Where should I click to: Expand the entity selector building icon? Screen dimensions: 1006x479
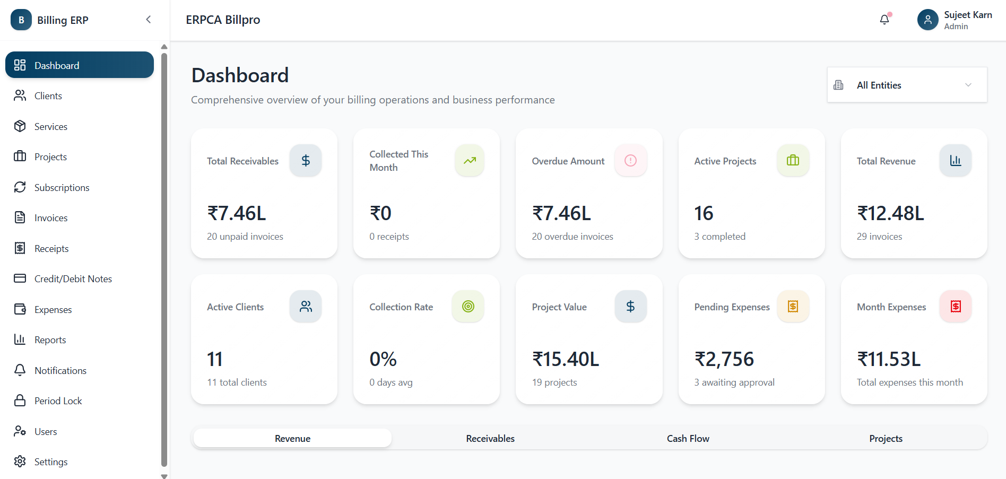(838, 84)
